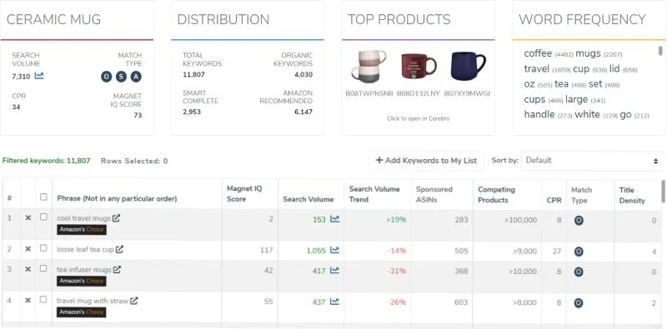Show volume chart for loose leaf tea cup
Image resolution: width=667 pixels, height=329 pixels.
tap(335, 251)
